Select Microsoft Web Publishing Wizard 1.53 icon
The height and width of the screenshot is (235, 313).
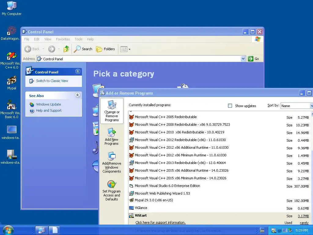131,193
